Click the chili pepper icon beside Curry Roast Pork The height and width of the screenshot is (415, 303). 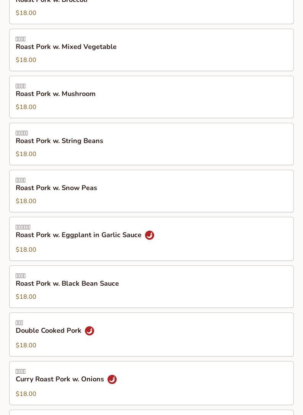[x=112, y=379]
